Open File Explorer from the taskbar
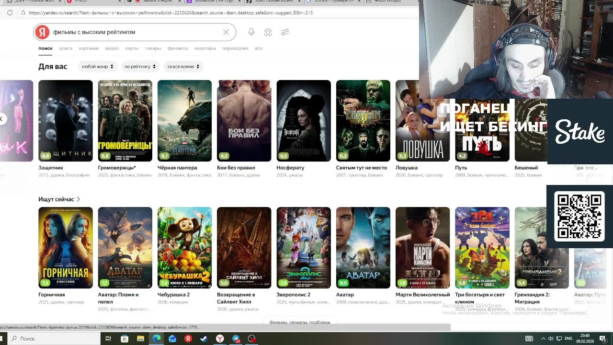The height and width of the screenshot is (345, 613). 140,339
